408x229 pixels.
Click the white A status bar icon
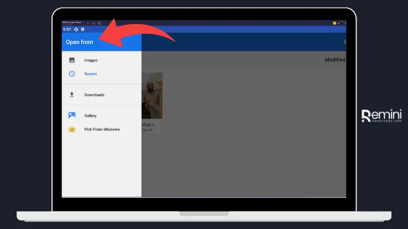(x=83, y=29)
